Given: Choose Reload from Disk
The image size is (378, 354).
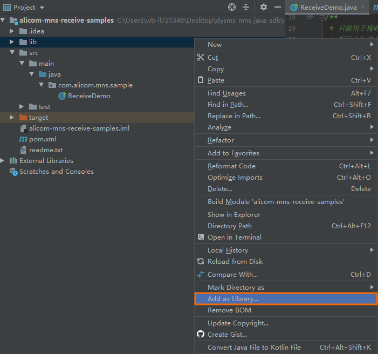Looking at the screenshot, I should point(286,262).
